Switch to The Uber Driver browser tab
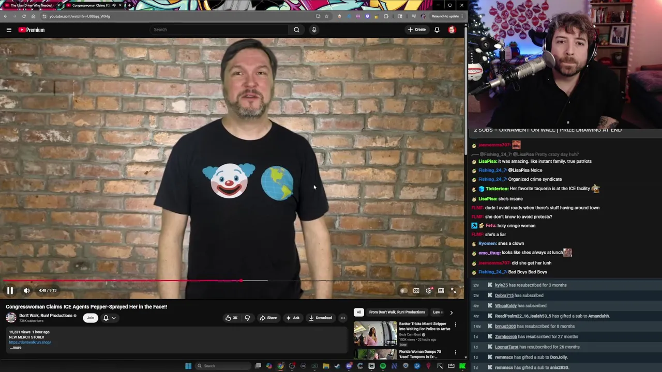 click(32, 5)
